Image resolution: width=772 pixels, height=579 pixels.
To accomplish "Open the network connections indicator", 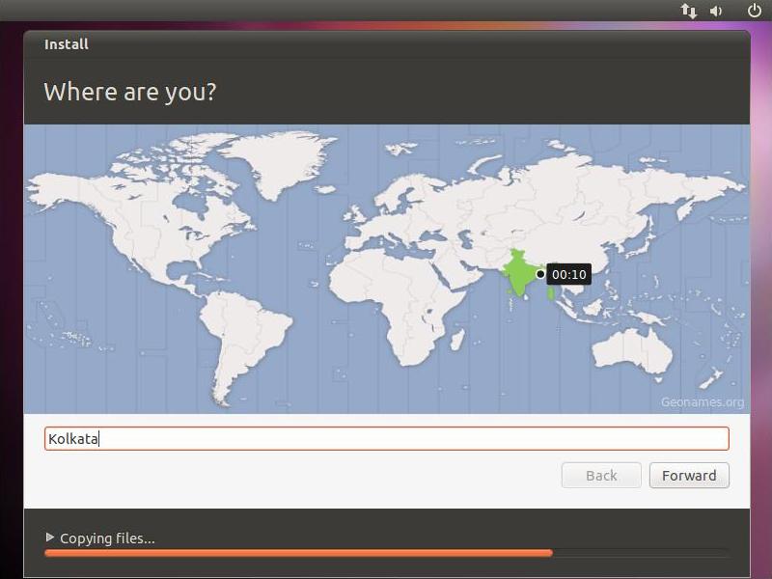I will [x=689, y=11].
